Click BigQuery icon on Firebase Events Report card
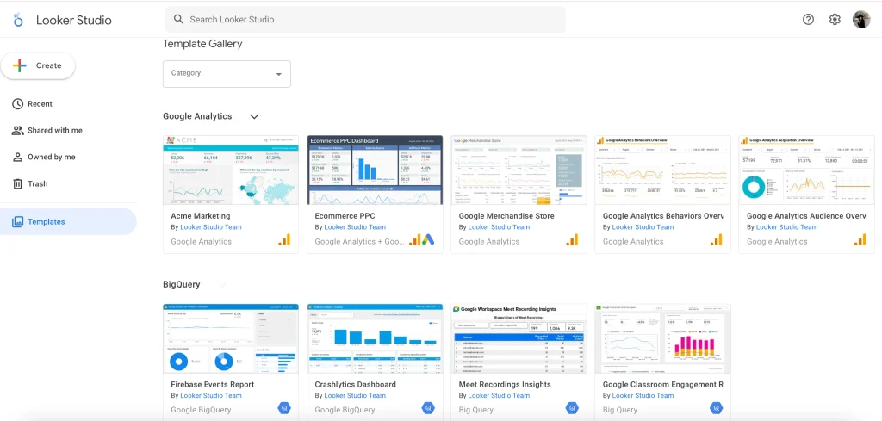Screen dimensions: 882x421 (284, 409)
